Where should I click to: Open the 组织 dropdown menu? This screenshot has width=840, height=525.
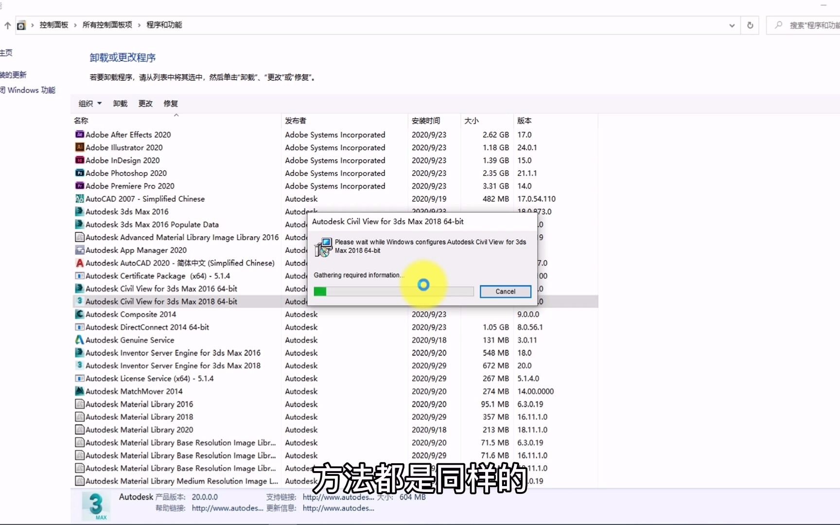[89, 103]
